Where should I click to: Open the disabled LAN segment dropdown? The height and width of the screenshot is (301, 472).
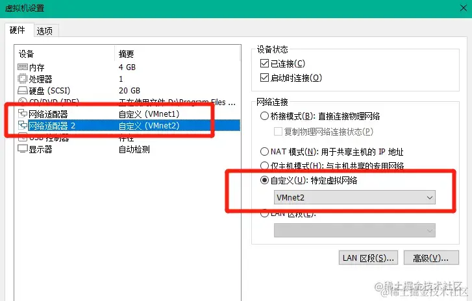(354, 230)
